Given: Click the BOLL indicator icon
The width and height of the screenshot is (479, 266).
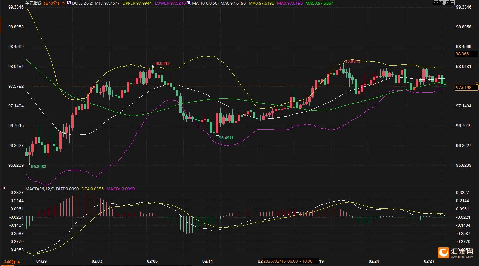Looking at the screenshot, I should [x=69, y=3].
